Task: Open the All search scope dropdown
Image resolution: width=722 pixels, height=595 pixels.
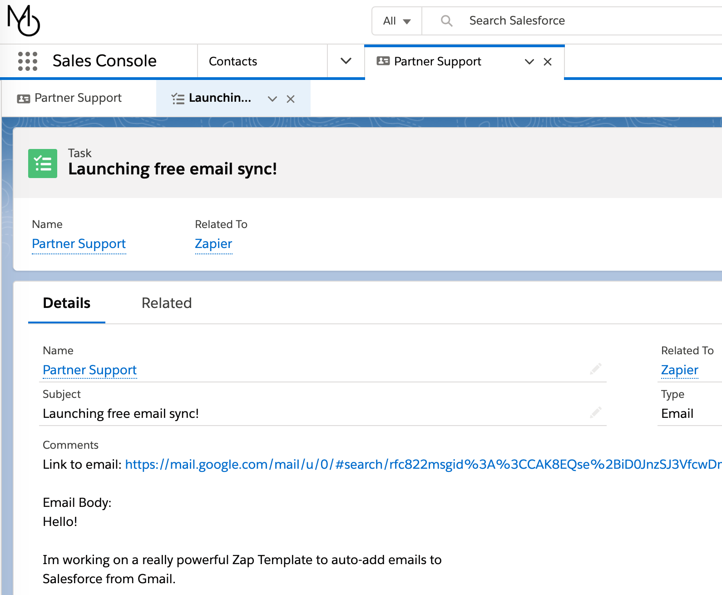Action: pyautogui.click(x=397, y=21)
